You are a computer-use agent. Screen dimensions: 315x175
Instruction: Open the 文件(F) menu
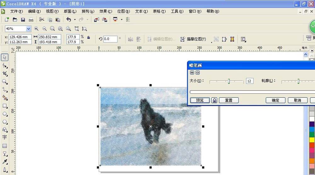(16, 11)
